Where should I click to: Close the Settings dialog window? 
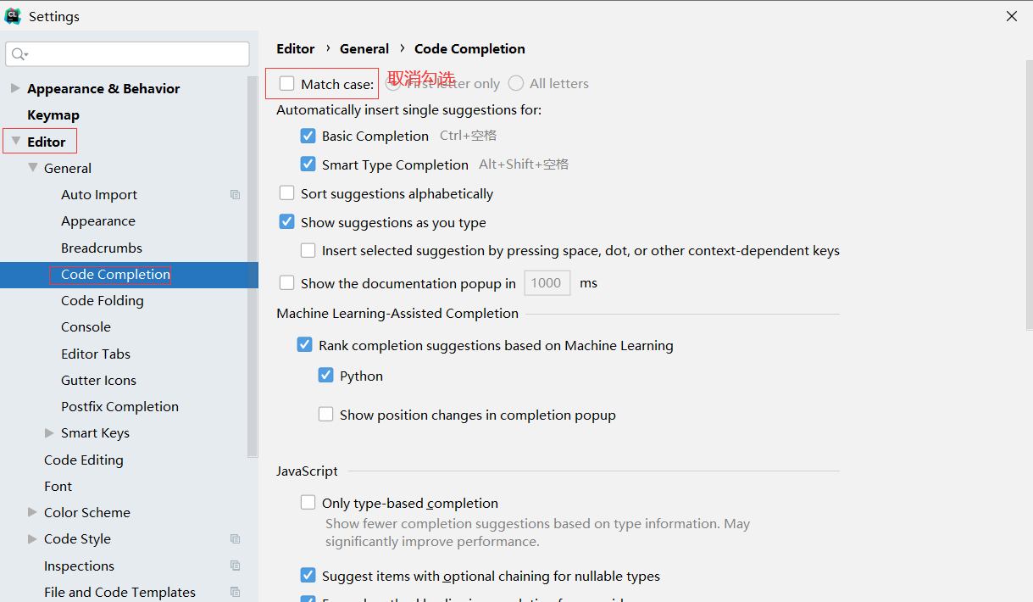point(1012,16)
